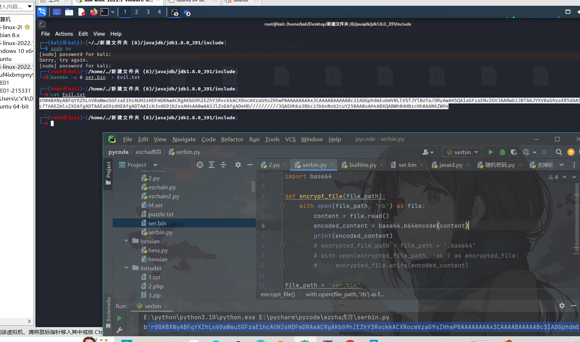Open the terminal View menu

tap(99, 34)
